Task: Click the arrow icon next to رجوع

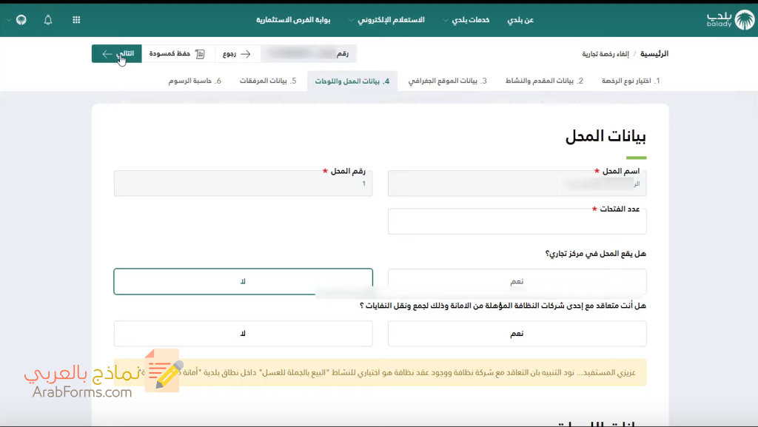Action: [x=246, y=53]
